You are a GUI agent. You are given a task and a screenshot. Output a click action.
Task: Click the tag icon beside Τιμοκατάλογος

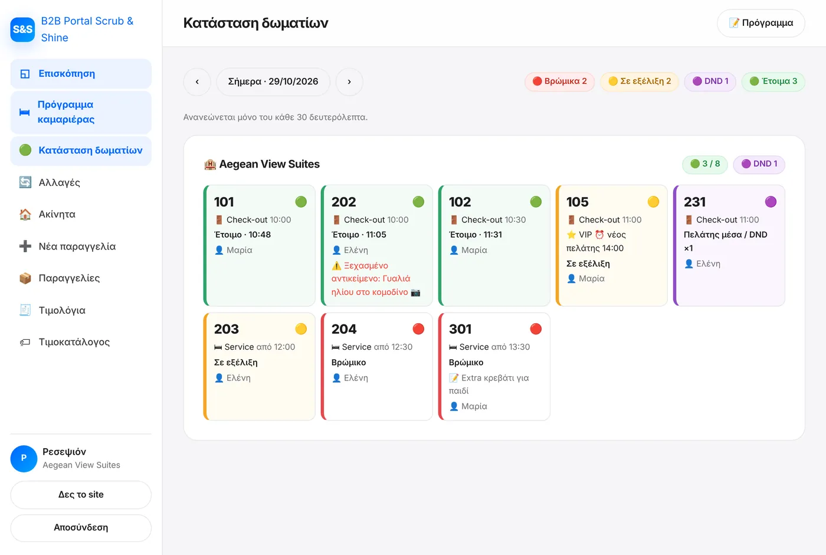[x=25, y=342]
